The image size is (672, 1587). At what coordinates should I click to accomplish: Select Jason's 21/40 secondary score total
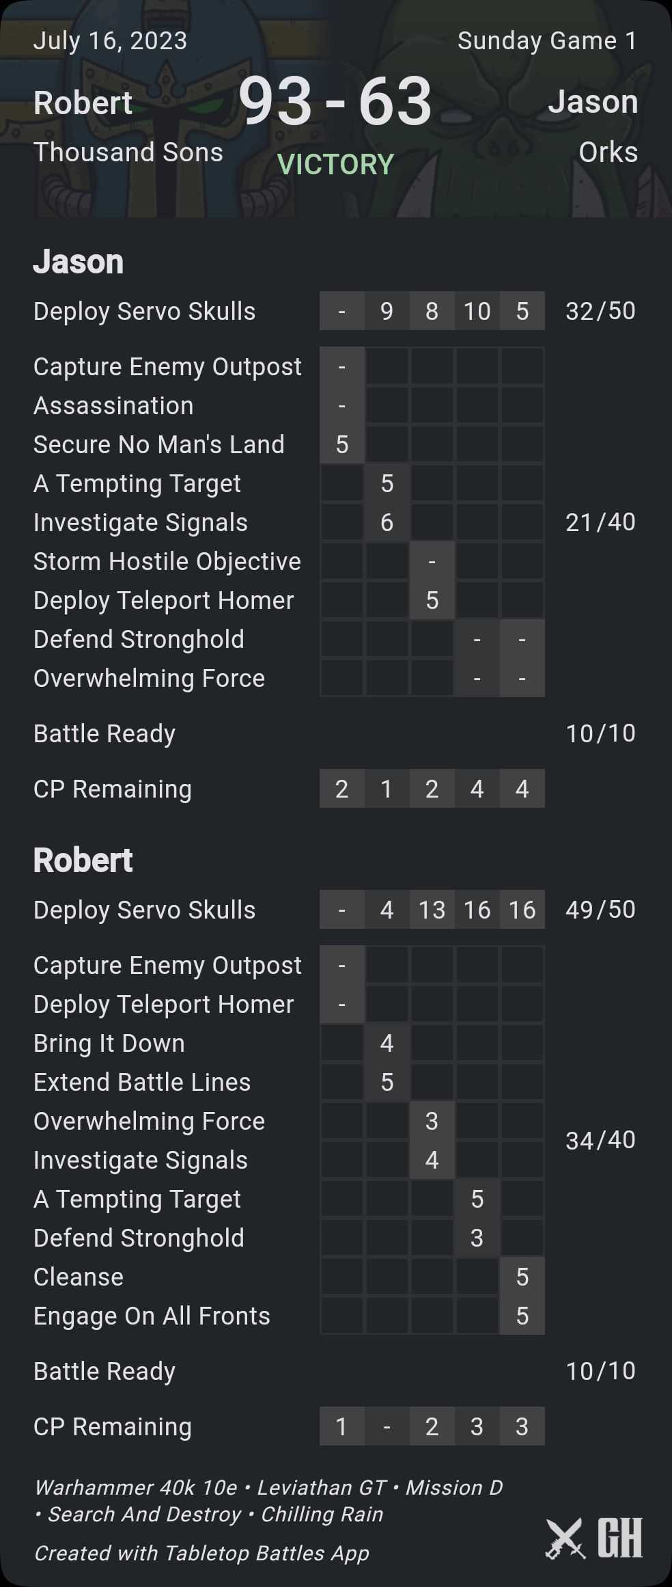click(x=600, y=522)
